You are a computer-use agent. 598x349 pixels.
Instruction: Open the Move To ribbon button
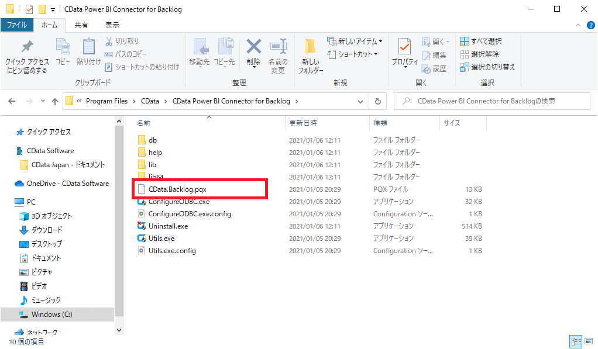[200, 53]
